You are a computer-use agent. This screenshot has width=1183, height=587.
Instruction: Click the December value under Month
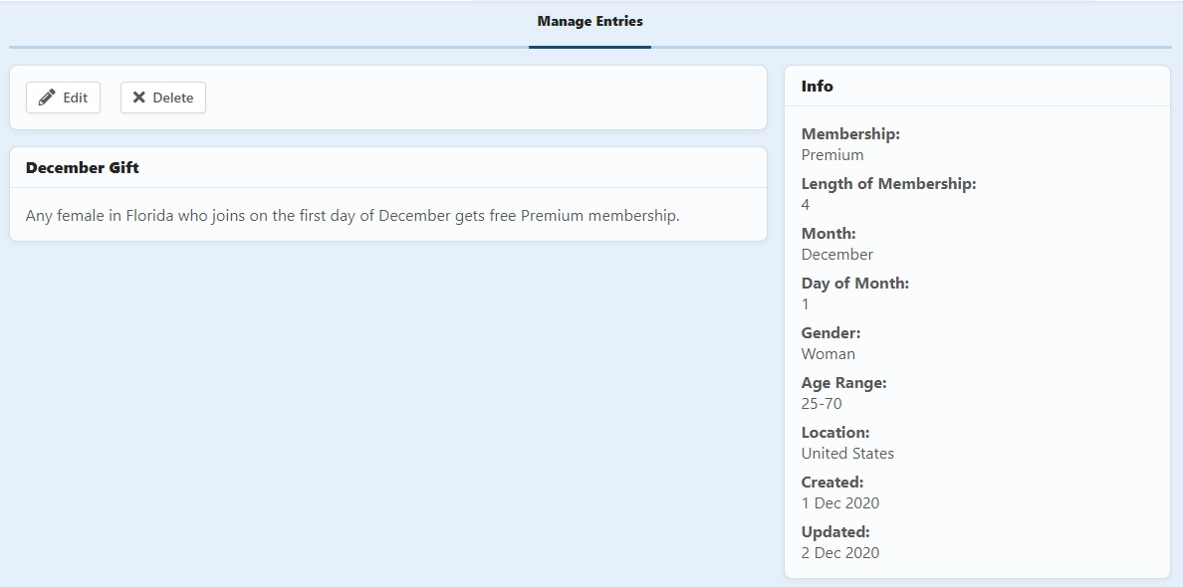(836, 255)
